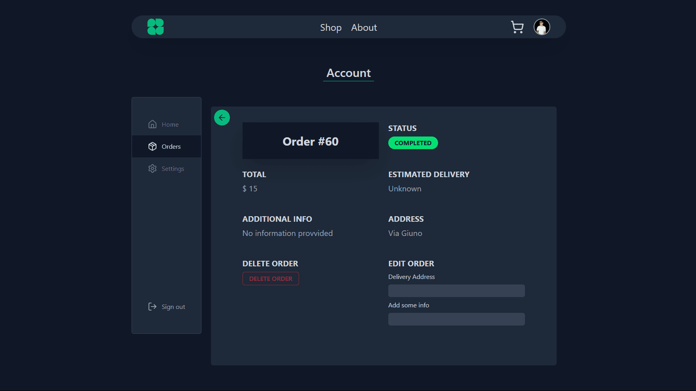Click the Account page heading
Viewport: 696px width, 391px height.
348,73
